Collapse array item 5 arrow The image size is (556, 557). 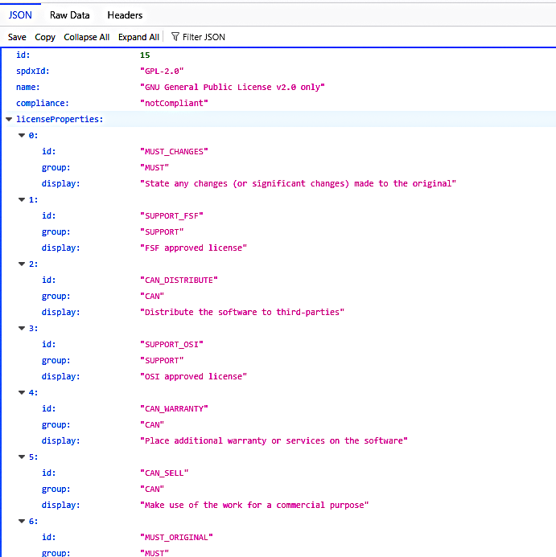coord(22,457)
